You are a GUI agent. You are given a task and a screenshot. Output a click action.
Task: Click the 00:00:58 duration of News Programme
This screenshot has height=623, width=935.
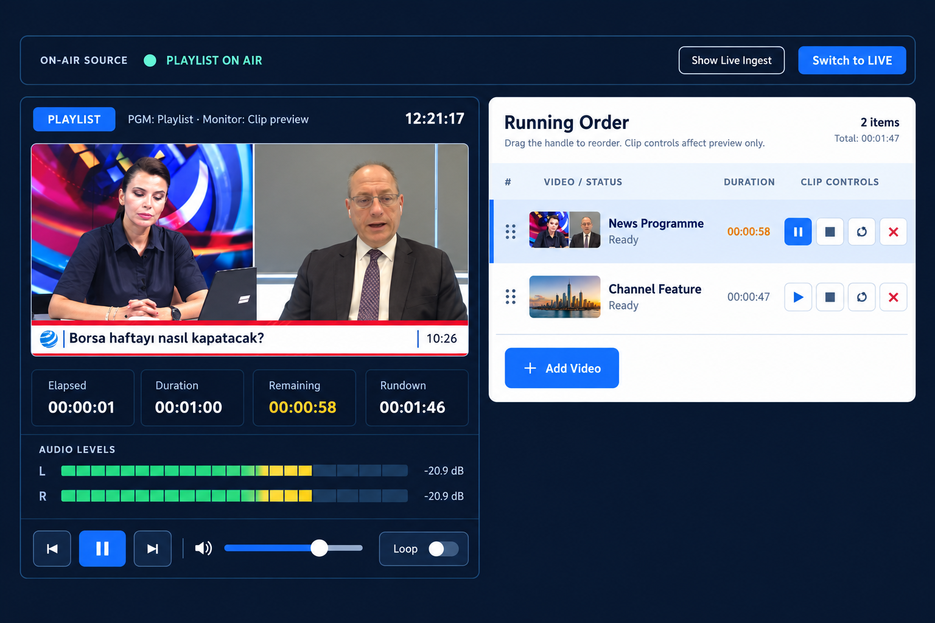tap(748, 232)
